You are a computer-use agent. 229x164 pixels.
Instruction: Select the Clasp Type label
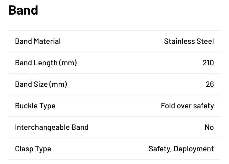coord(33,149)
